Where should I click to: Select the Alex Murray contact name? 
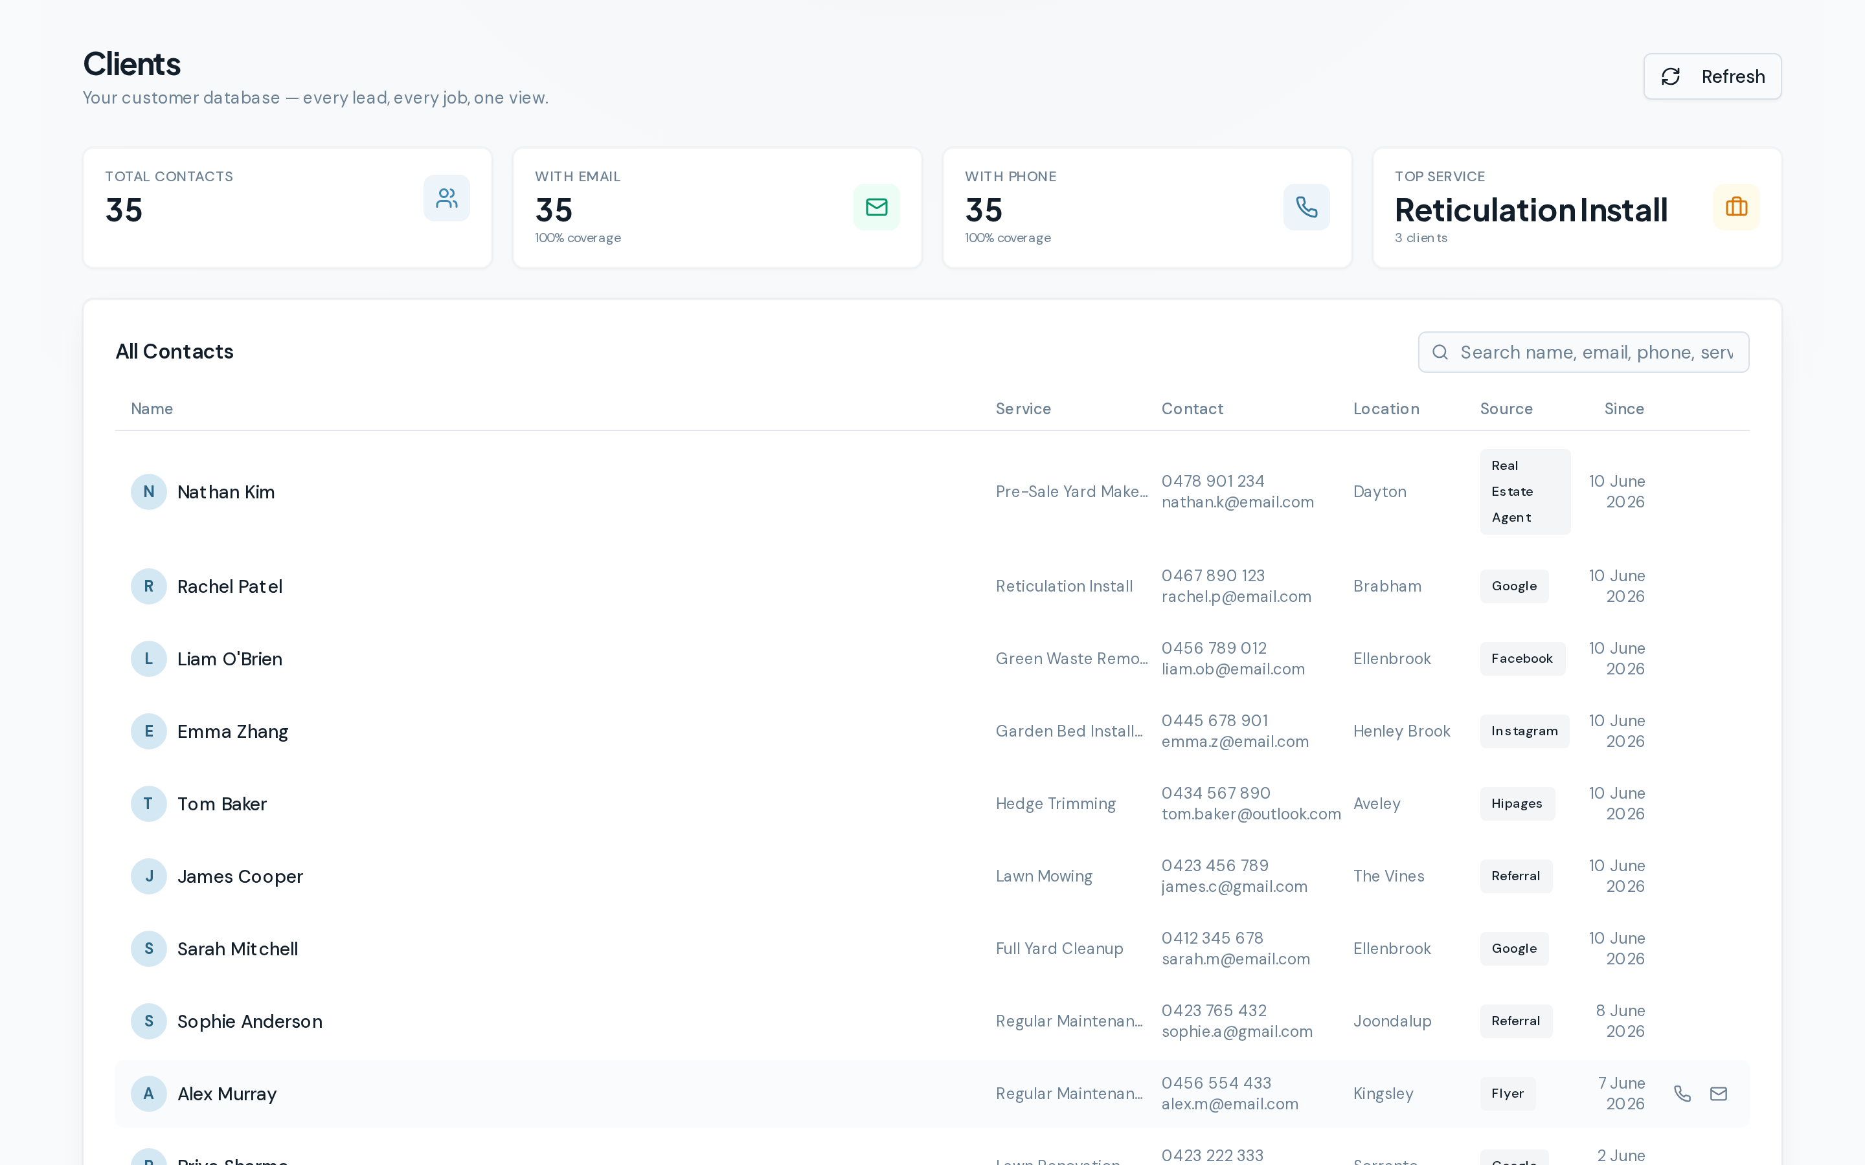[227, 1093]
